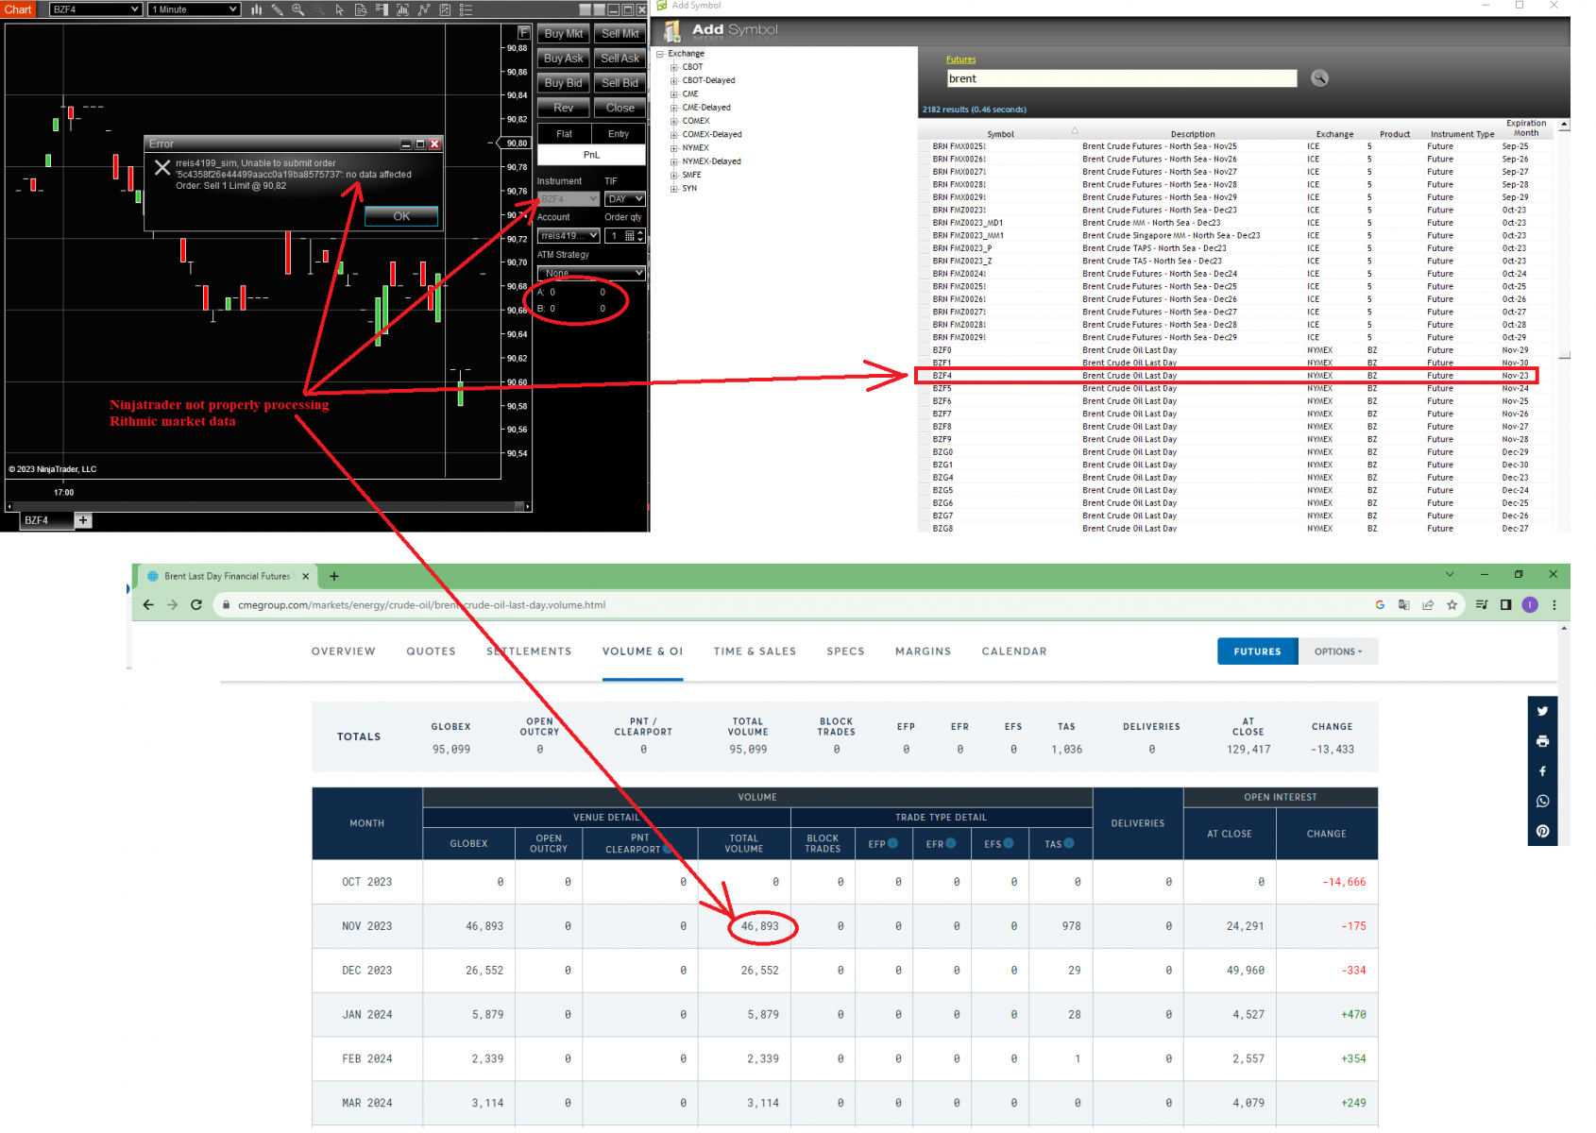Open Data Box icon in chart toolbar

(x=361, y=9)
